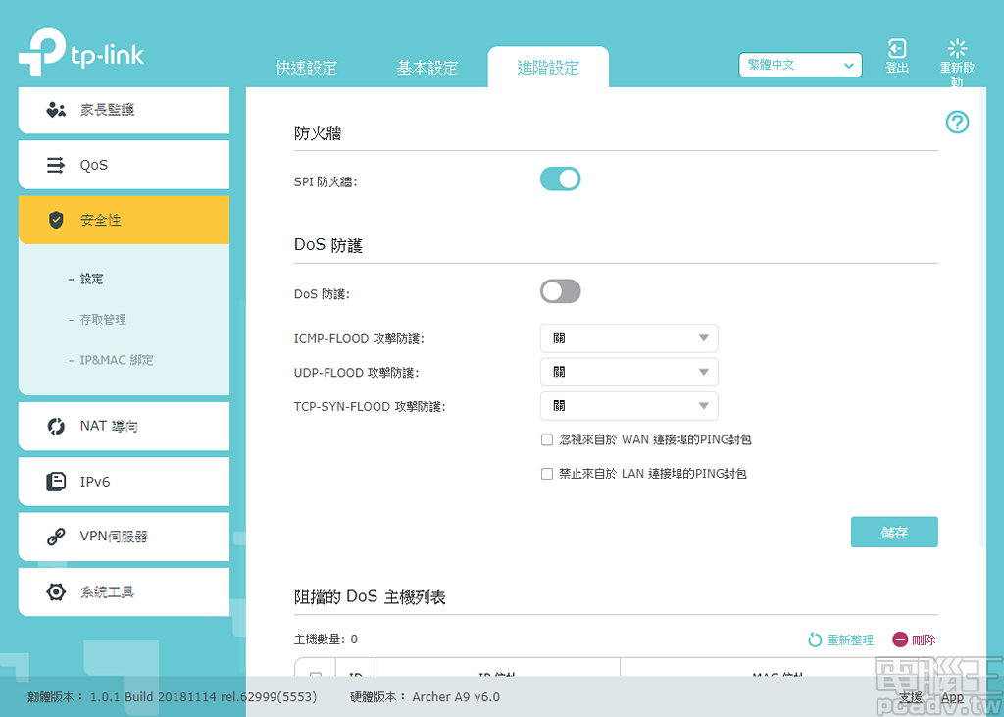Select the 快速設定 tab

coord(308,67)
